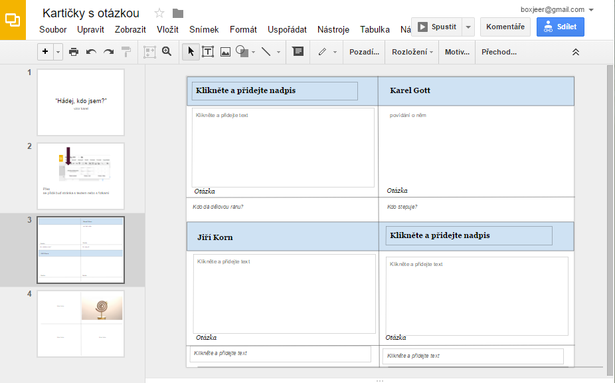The width and height of the screenshot is (615, 383).
Task: Select slide 4 thumbnail with spiral photo
Action: 81,324
